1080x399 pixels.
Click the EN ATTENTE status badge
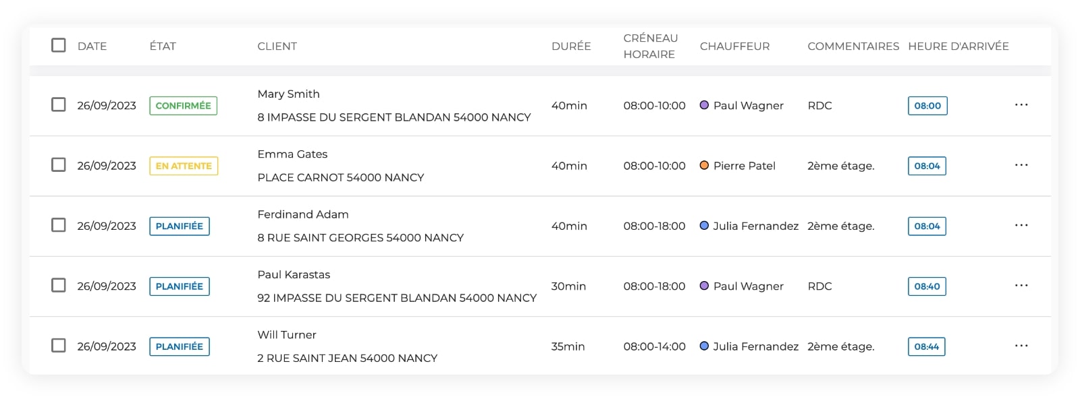[183, 165]
